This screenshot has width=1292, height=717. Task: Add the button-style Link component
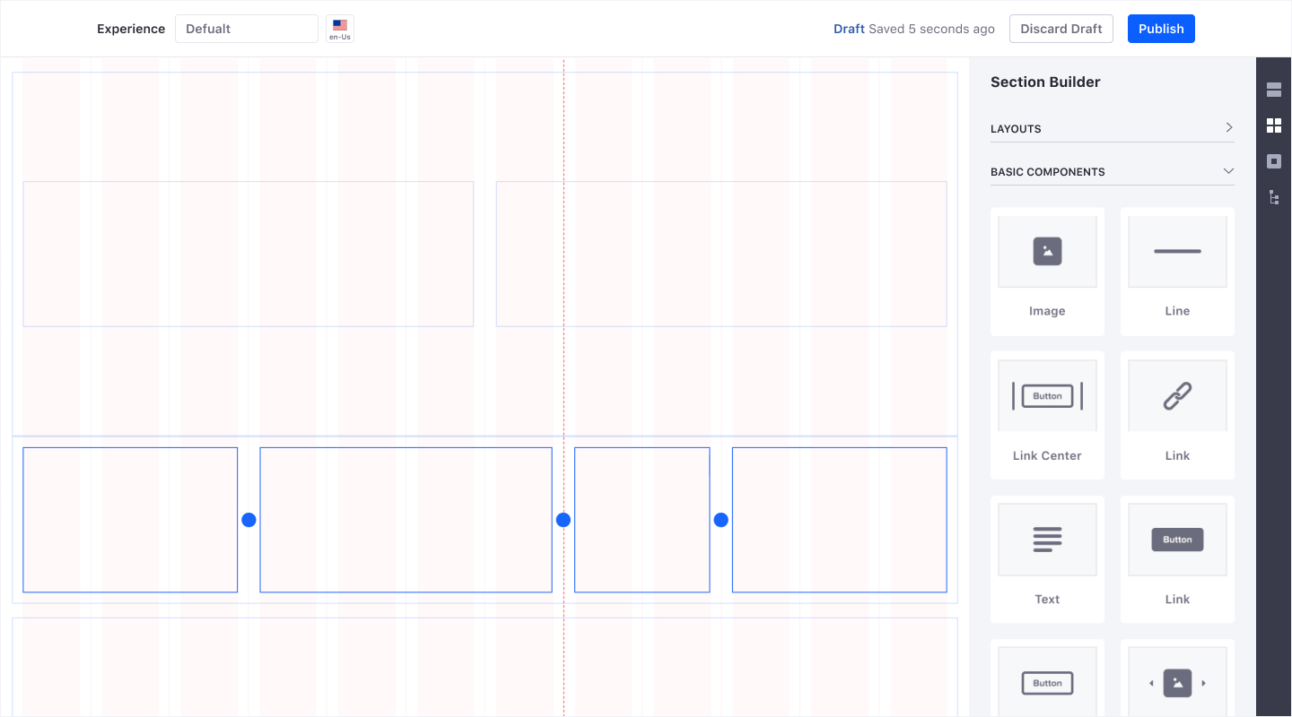pos(1177,556)
